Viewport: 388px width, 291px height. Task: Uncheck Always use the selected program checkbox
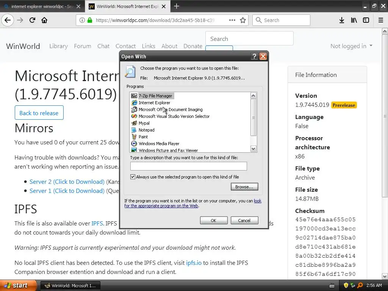[x=133, y=177]
